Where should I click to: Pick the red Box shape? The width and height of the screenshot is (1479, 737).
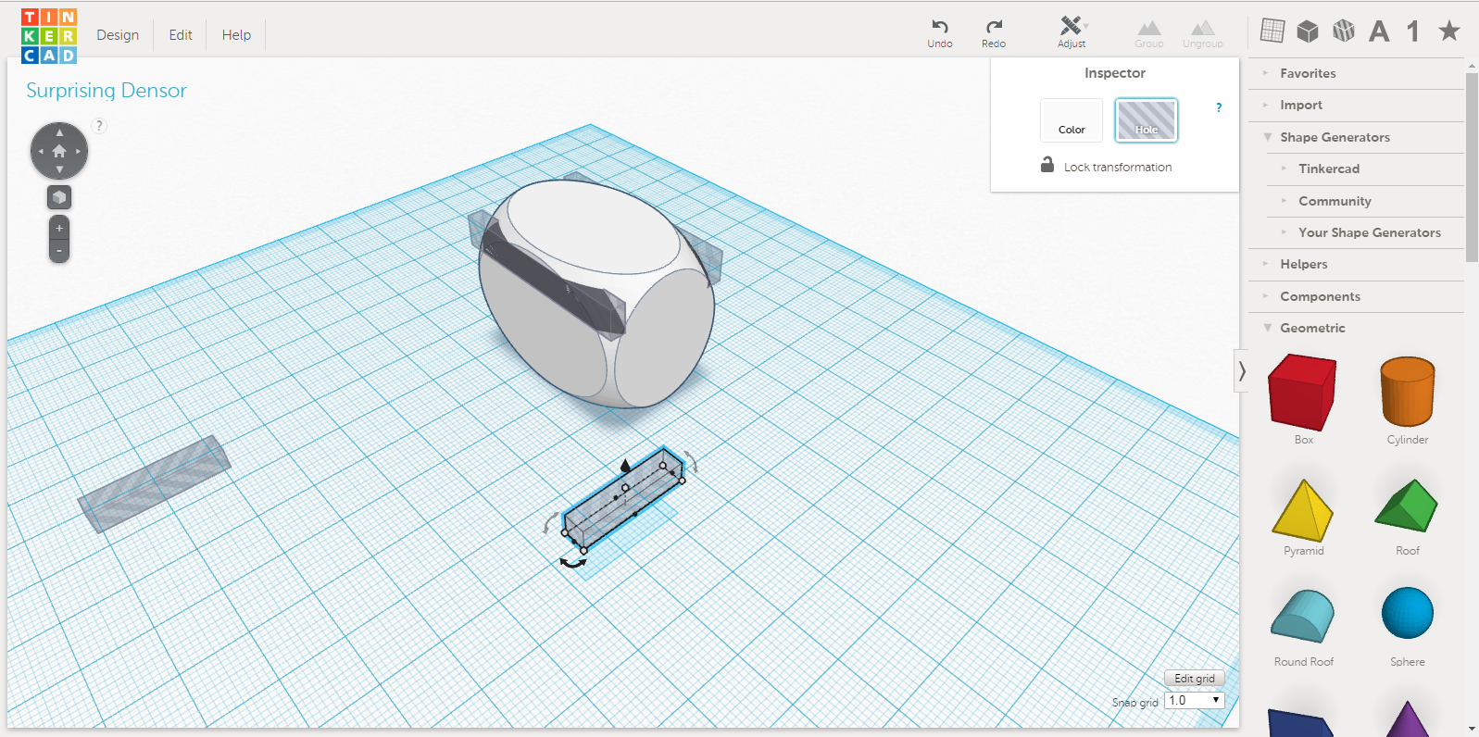[1303, 393]
